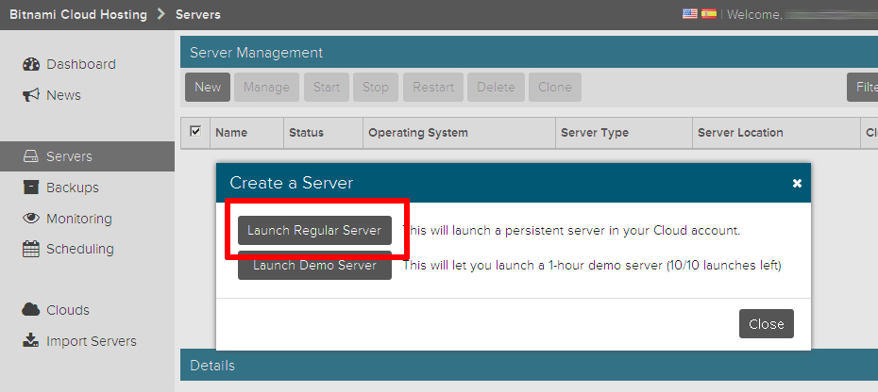Click the New server toolbar button
This screenshot has width=878, height=392.
208,88
